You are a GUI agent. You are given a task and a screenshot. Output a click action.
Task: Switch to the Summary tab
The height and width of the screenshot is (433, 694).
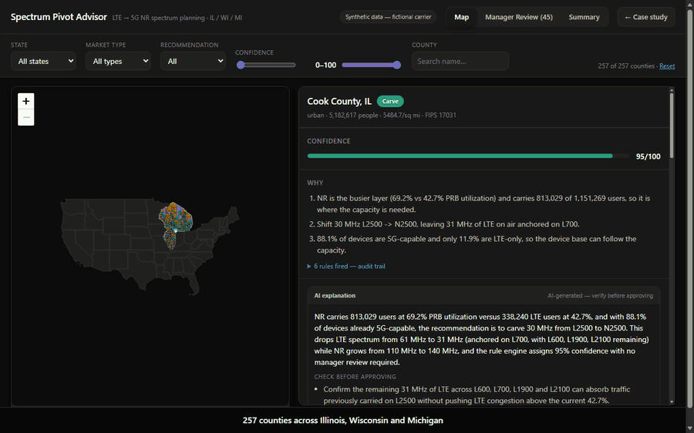point(584,17)
